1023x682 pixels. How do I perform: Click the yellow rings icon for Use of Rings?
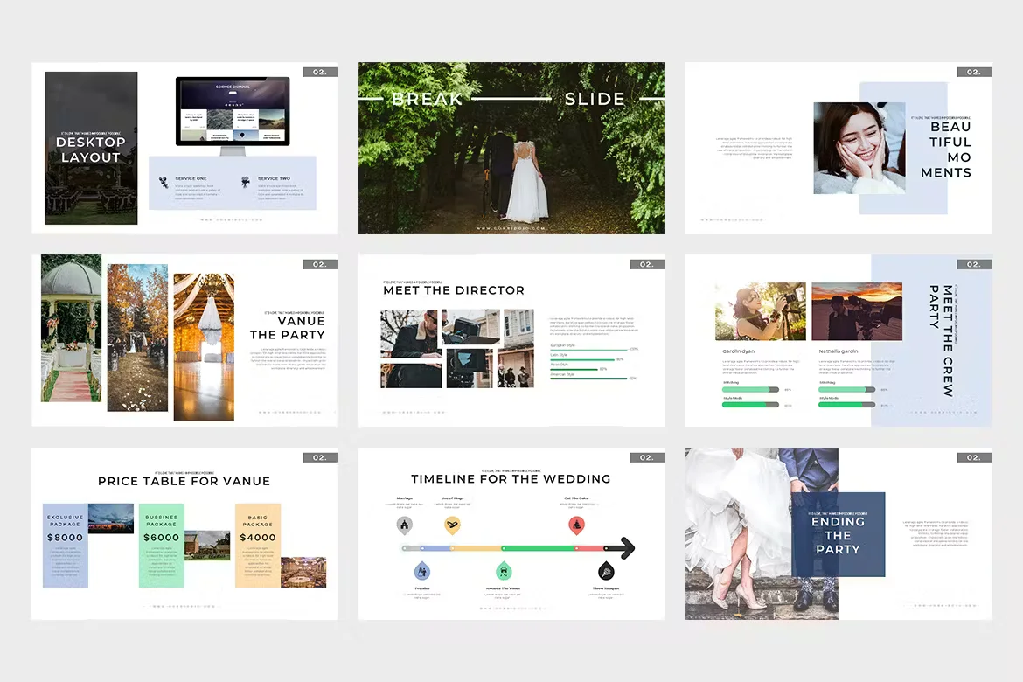453,525
